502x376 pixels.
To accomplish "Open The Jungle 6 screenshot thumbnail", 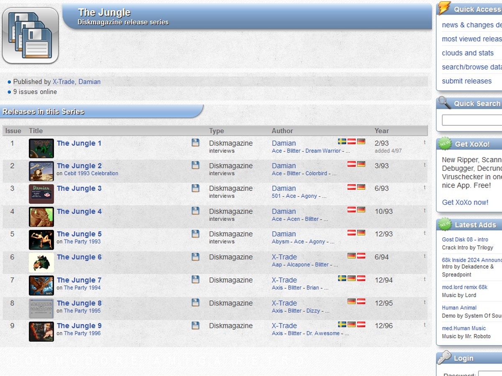I will 41,262.
